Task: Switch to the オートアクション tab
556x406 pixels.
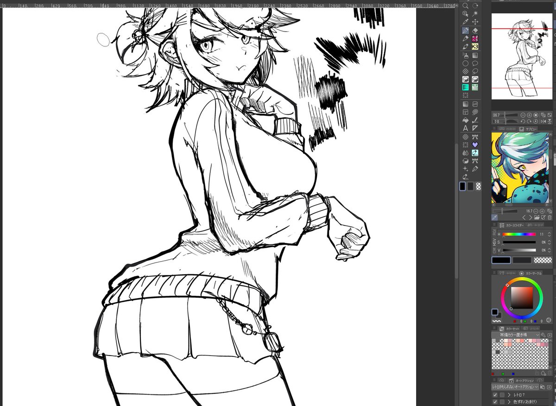Action: pyautogui.click(x=521, y=381)
